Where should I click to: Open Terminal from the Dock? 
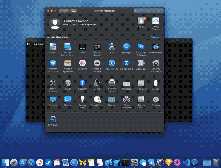(x=126, y=162)
